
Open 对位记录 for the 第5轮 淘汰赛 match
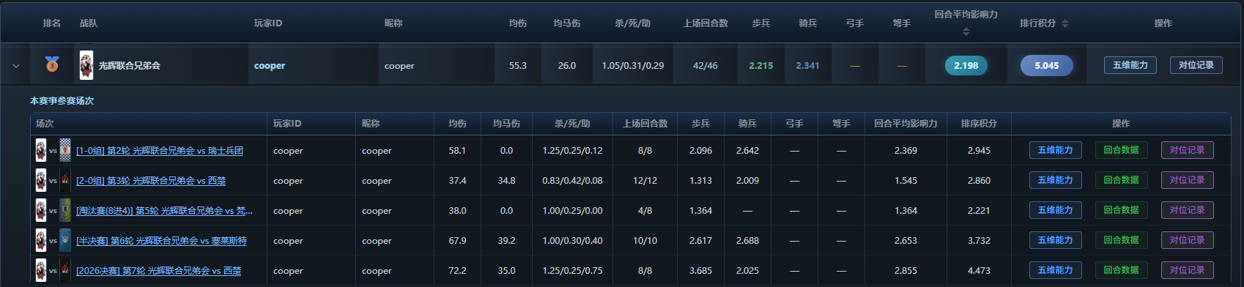[1188, 210]
